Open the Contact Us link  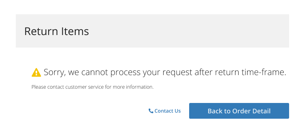pos(165,111)
